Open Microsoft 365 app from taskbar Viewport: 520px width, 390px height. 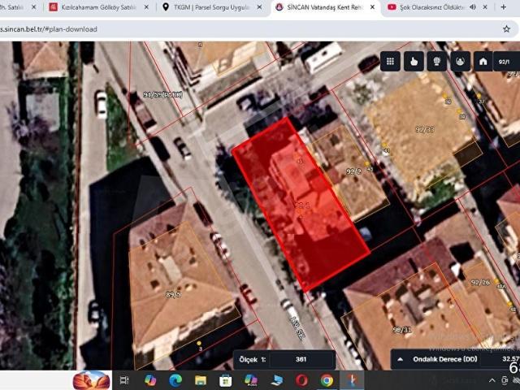tap(251, 380)
